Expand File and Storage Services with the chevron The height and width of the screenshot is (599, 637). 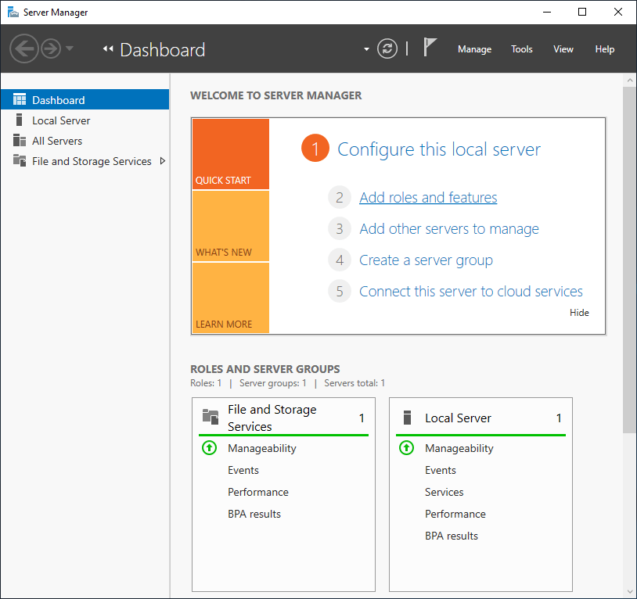click(x=163, y=161)
